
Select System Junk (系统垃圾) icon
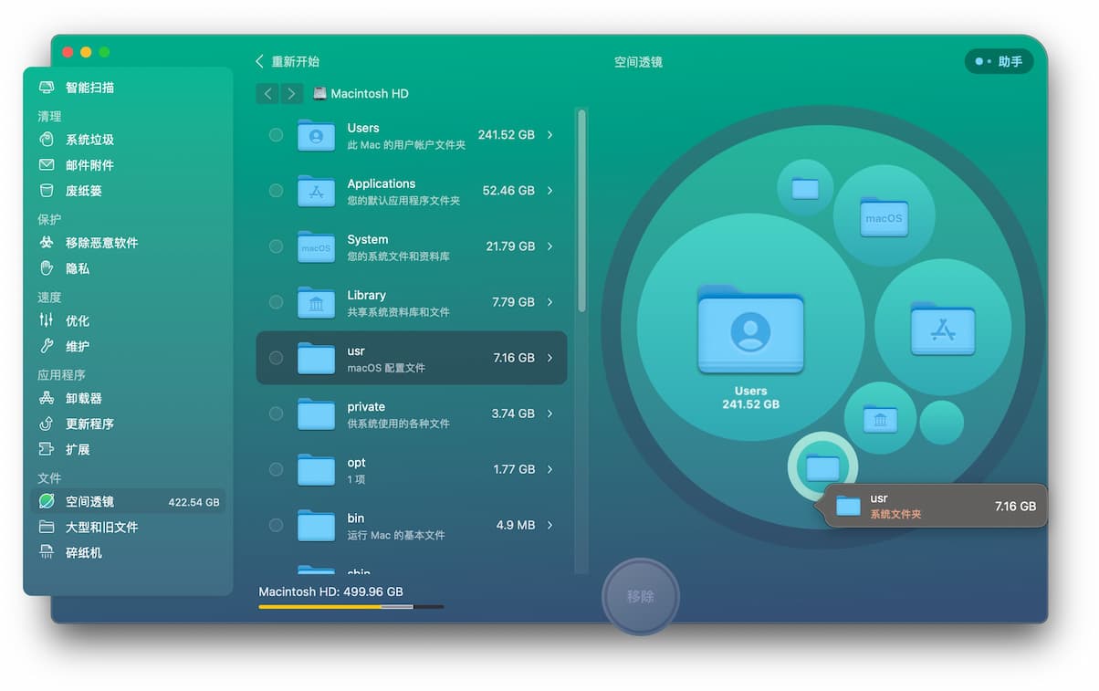tap(47, 140)
